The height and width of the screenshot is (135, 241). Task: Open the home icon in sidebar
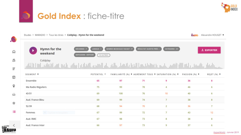point(14,52)
